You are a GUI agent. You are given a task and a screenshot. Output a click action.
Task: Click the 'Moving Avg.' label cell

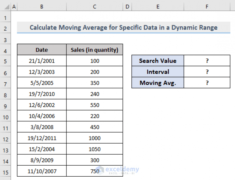tap(158, 83)
